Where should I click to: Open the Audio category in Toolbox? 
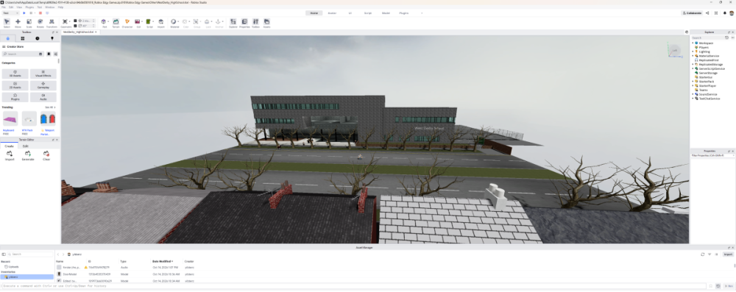[43, 96]
